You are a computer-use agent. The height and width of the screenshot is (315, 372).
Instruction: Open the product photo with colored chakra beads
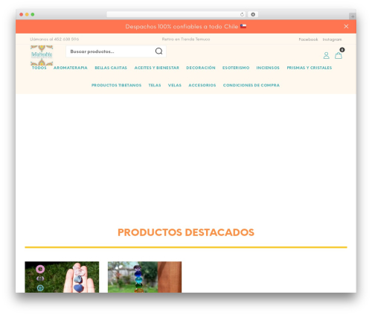144,277
